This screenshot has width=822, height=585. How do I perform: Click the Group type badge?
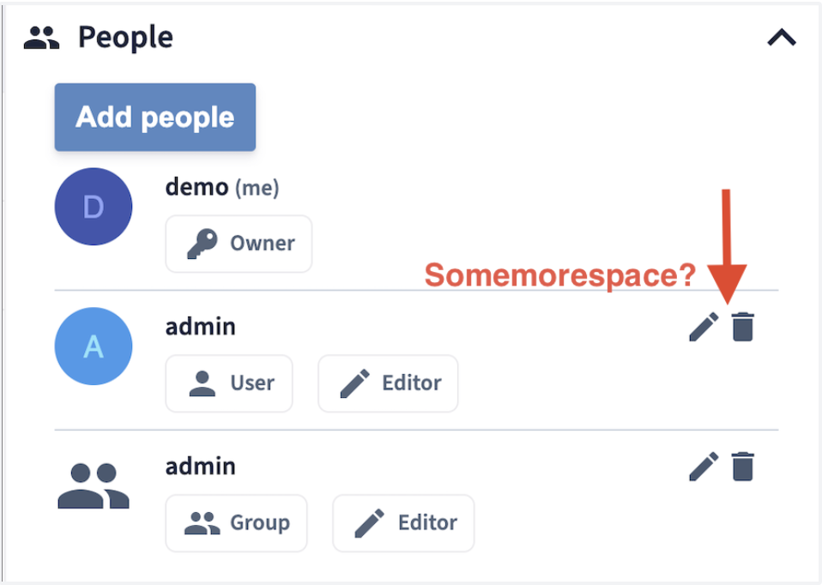(237, 523)
